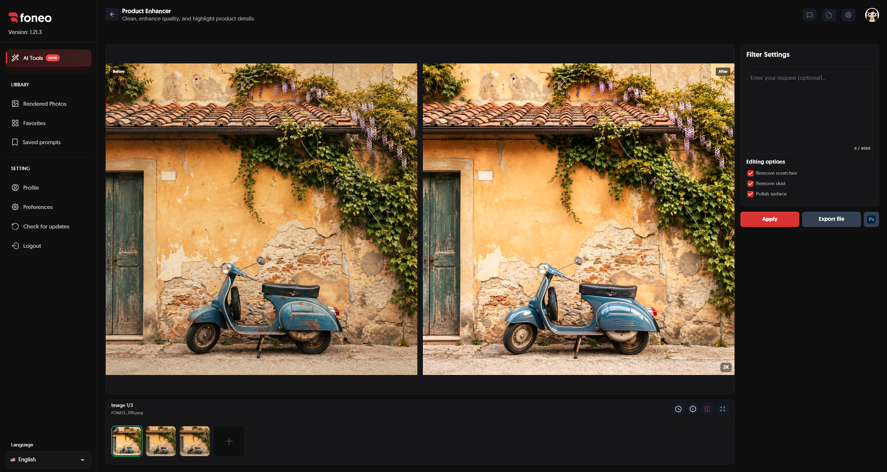Screen dimensions: 887x472
Task: Open Saved prompts
Action: pyautogui.click(x=49, y=142)
